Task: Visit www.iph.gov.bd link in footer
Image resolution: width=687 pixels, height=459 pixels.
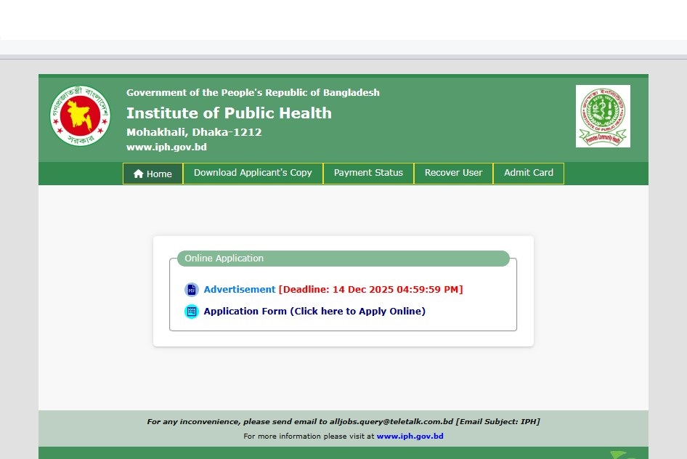Action: pos(410,436)
